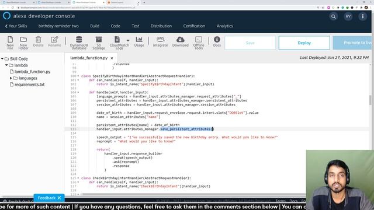This screenshot has height=210, width=374.
Task: Click the Rename pencil icon
Action: coord(54,41)
